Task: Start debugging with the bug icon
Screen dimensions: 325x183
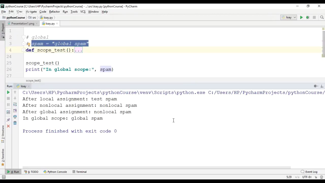Action: 308,18
